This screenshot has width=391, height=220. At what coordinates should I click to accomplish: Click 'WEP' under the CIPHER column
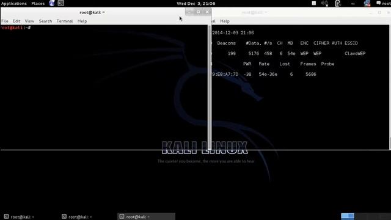[317, 53]
